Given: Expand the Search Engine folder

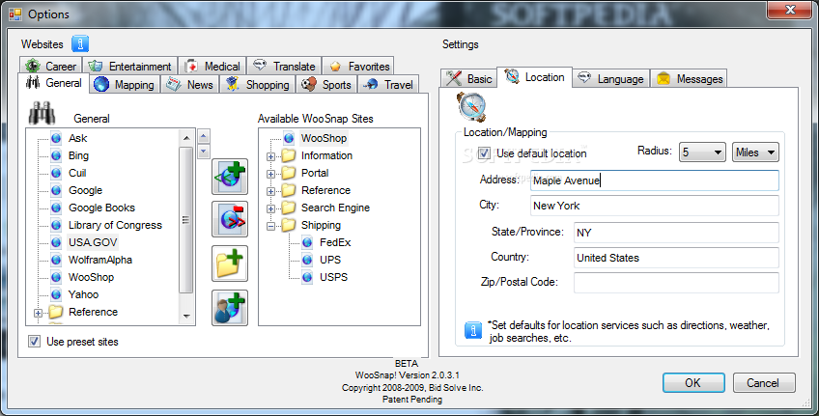Looking at the screenshot, I should click(x=270, y=208).
